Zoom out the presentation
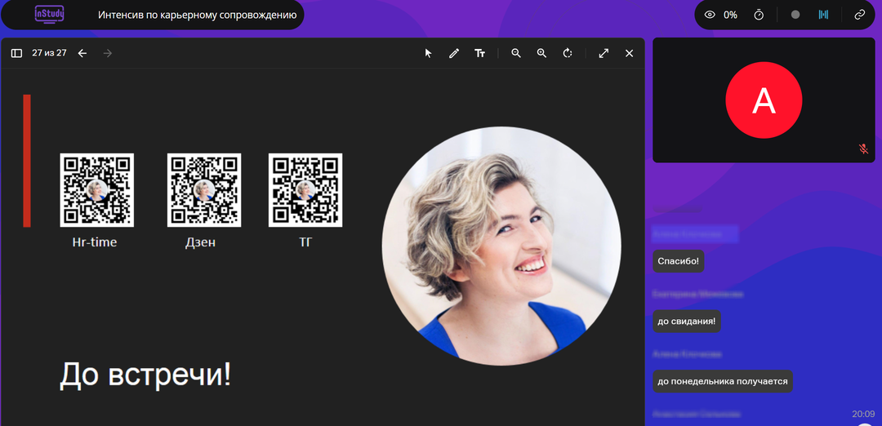This screenshot has height=426, width=882. (516, 53)
